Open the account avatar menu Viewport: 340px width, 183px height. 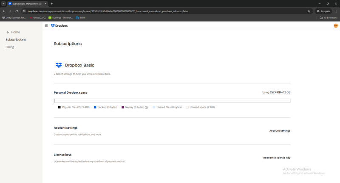coord(335,26)
